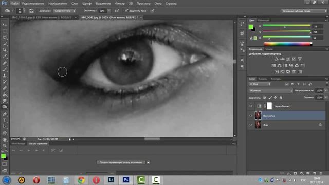The height and width of the screenshot is (185, 329).
Task: Open Chrome from the taskbar
Action: pyautogui.click(x=81, y=180)
